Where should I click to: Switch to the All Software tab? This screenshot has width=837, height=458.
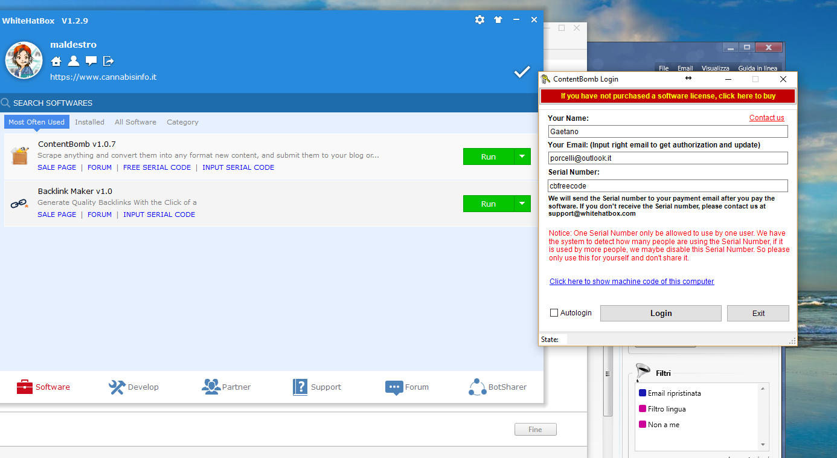coord(135,122)
